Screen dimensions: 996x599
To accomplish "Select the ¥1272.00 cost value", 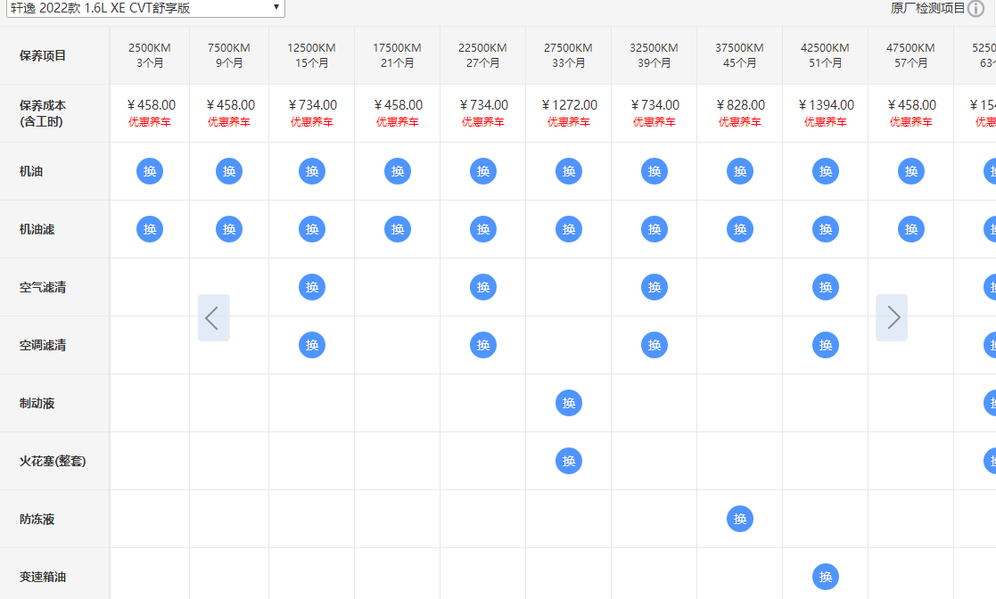I will 569,105.
